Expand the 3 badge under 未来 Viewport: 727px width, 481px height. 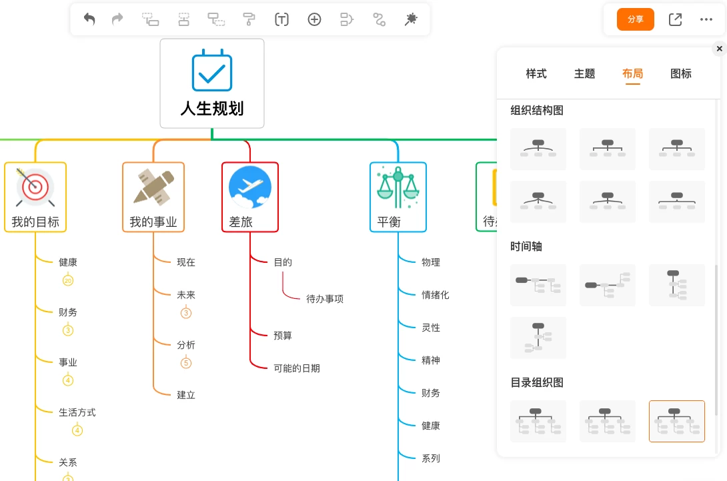coord(186,313)
